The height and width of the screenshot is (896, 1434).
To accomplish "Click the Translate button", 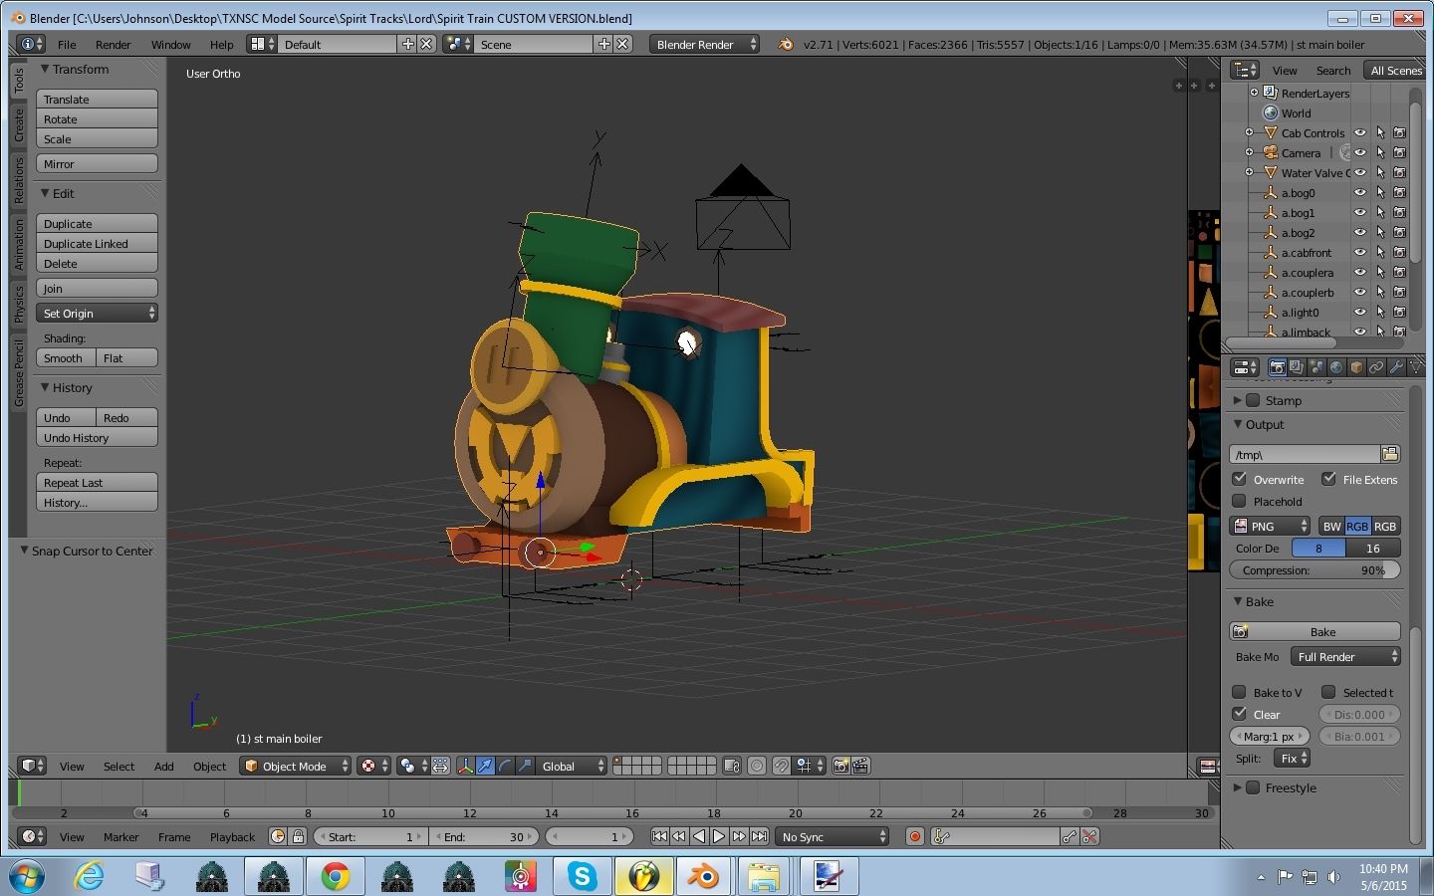I will pos(98,99).
